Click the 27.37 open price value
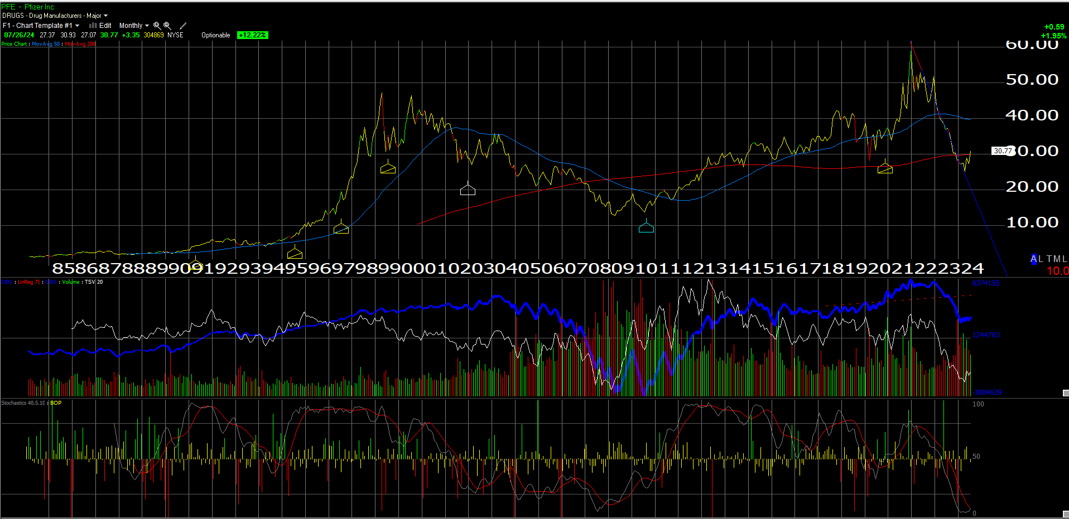The width and height of the screenshot is (1069, 519). [x=47, y=35]
